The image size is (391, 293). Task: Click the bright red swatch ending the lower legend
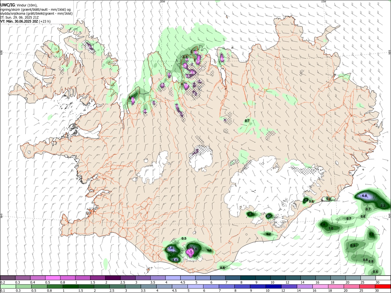[383, 286]
